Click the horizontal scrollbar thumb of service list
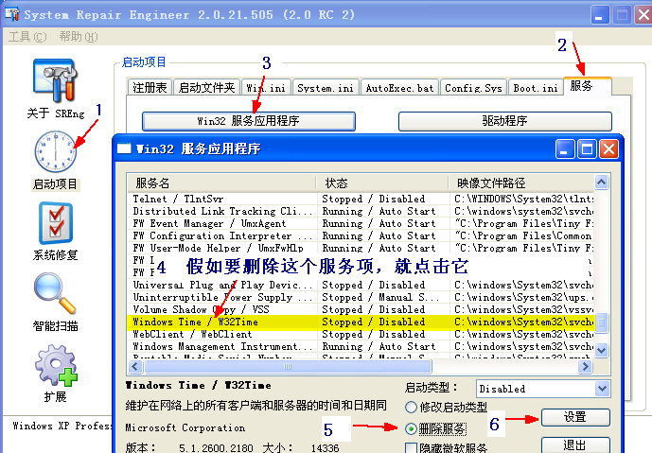Image resolution: width=652 pixels, height=453 pixels. (288, 366)
